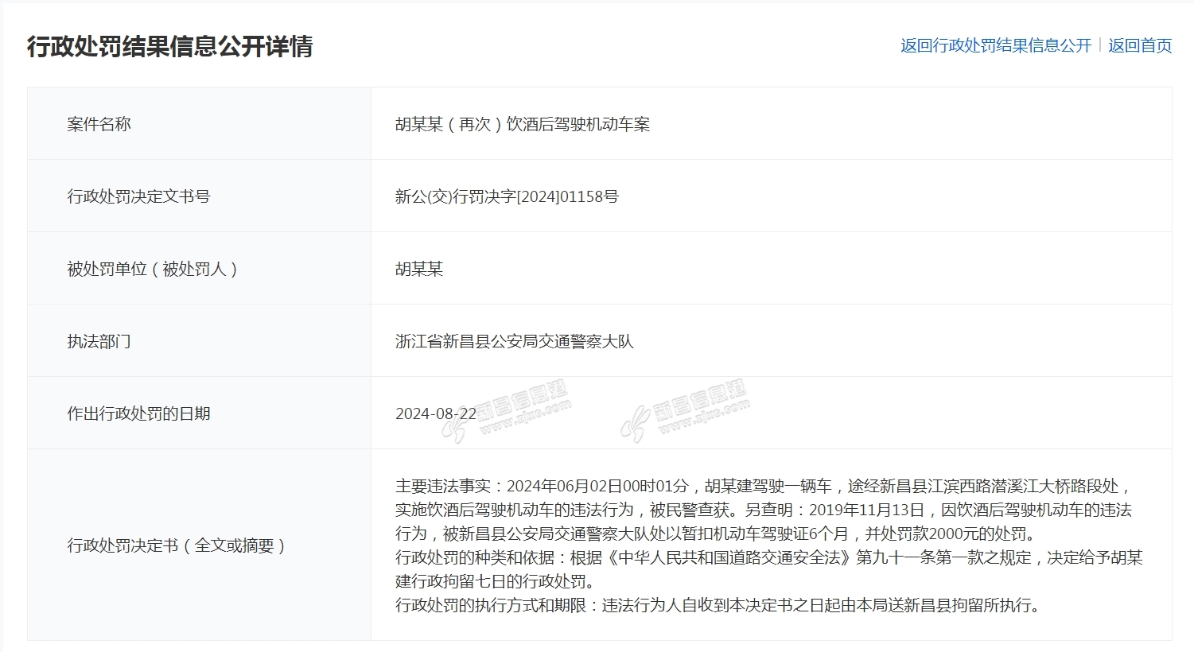Viewport: 1194px width, 652px height.
Task: Select the 行政处罚决定书（全文或摘要）label
Action: click(177, 545)
